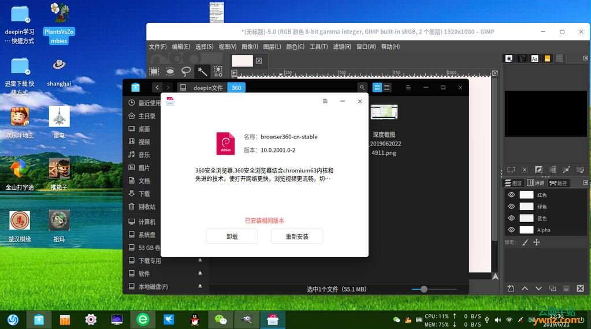Open GIMP 颜色(C) menu
591x329 pixels.
(295, 47)
